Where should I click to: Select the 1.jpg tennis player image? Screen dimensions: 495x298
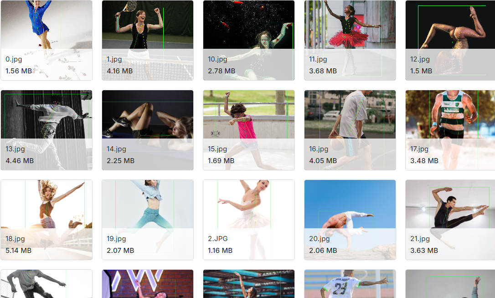coord(147,40)
